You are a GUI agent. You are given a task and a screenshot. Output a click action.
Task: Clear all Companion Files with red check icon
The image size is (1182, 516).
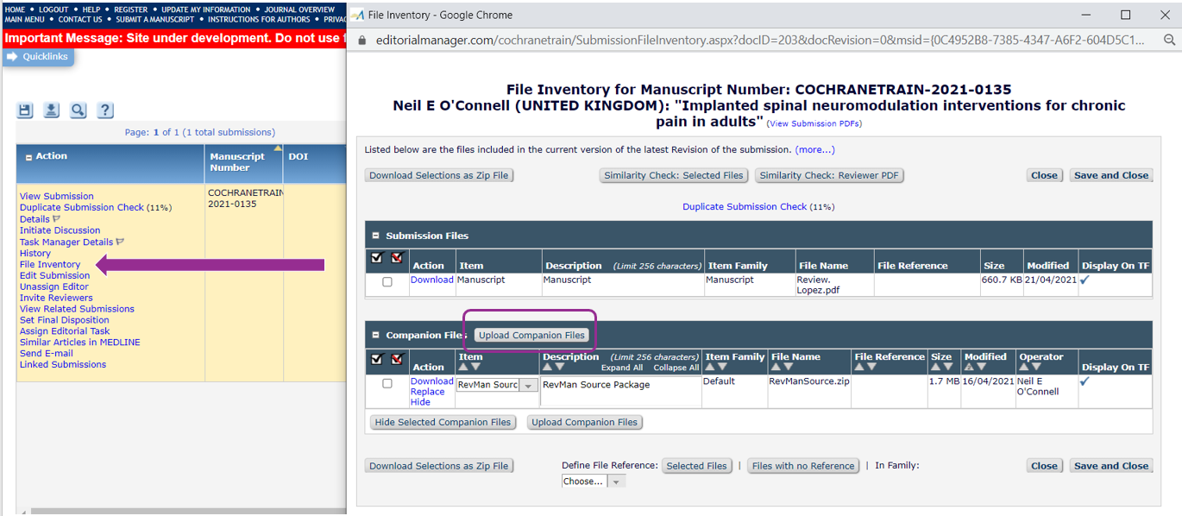398,359
